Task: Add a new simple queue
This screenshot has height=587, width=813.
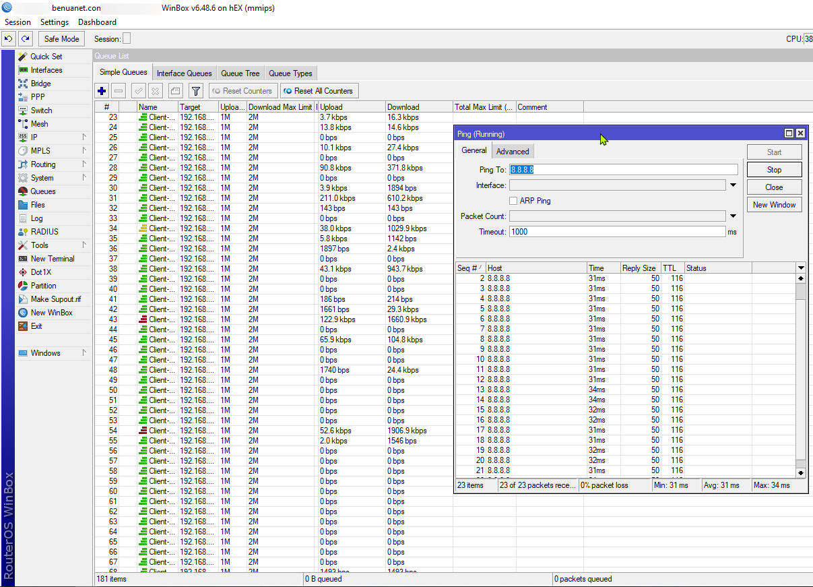Action: tap(102, 90)
